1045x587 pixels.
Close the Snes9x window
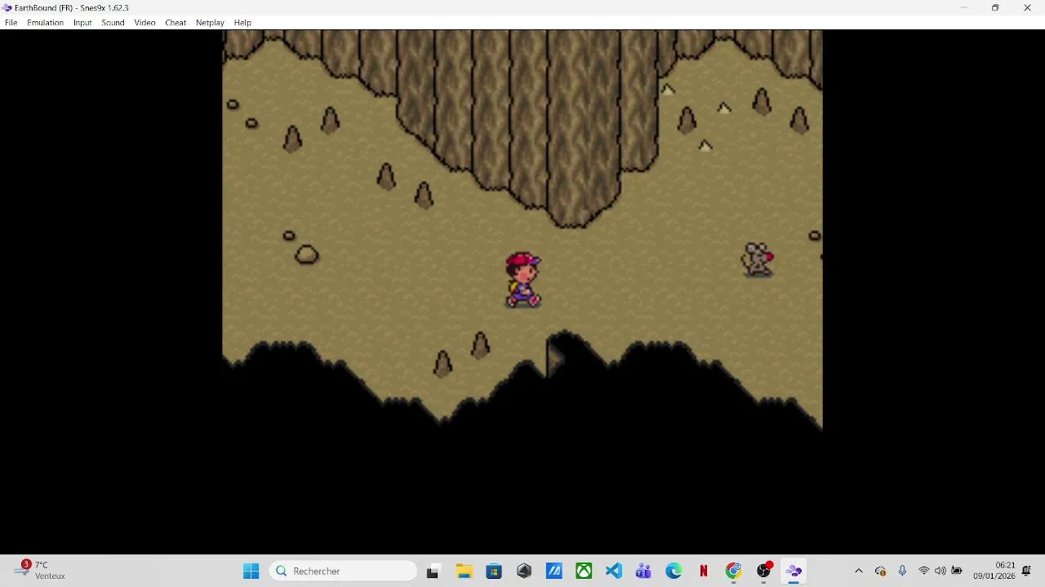click(1027, 7)
